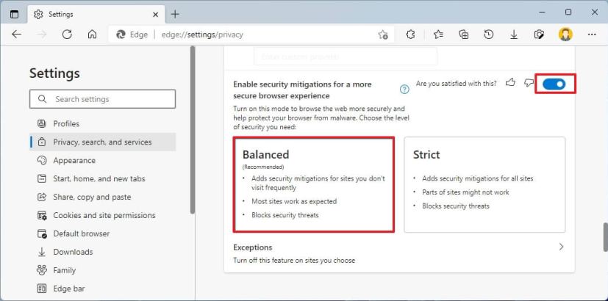Image resolution: width=608 pixels, height=301 pixels.
Task: Open the profile avatar menu
Action: [x=565, y=35]
